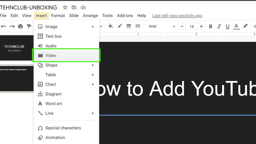The image size is (256, 144).
Task: Increase font size with plus button
Action: coord(201,26)
